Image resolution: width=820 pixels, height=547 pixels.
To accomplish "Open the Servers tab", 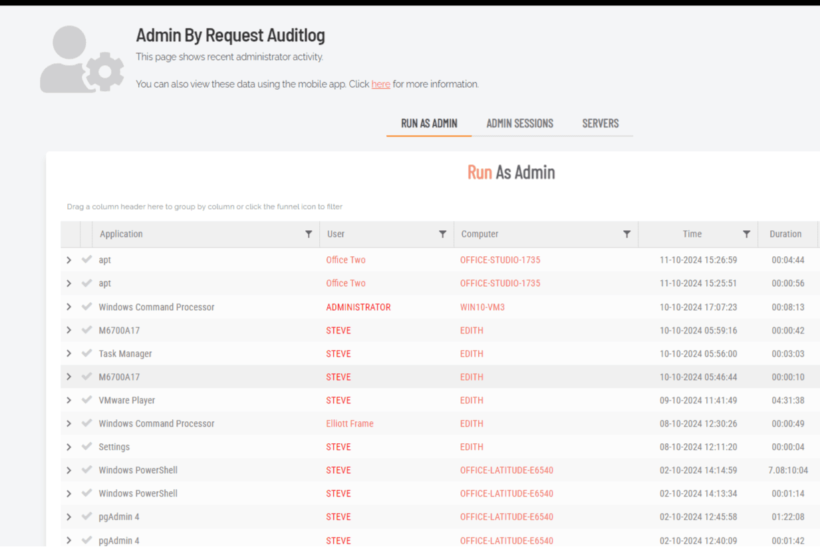I will [601, 123].
